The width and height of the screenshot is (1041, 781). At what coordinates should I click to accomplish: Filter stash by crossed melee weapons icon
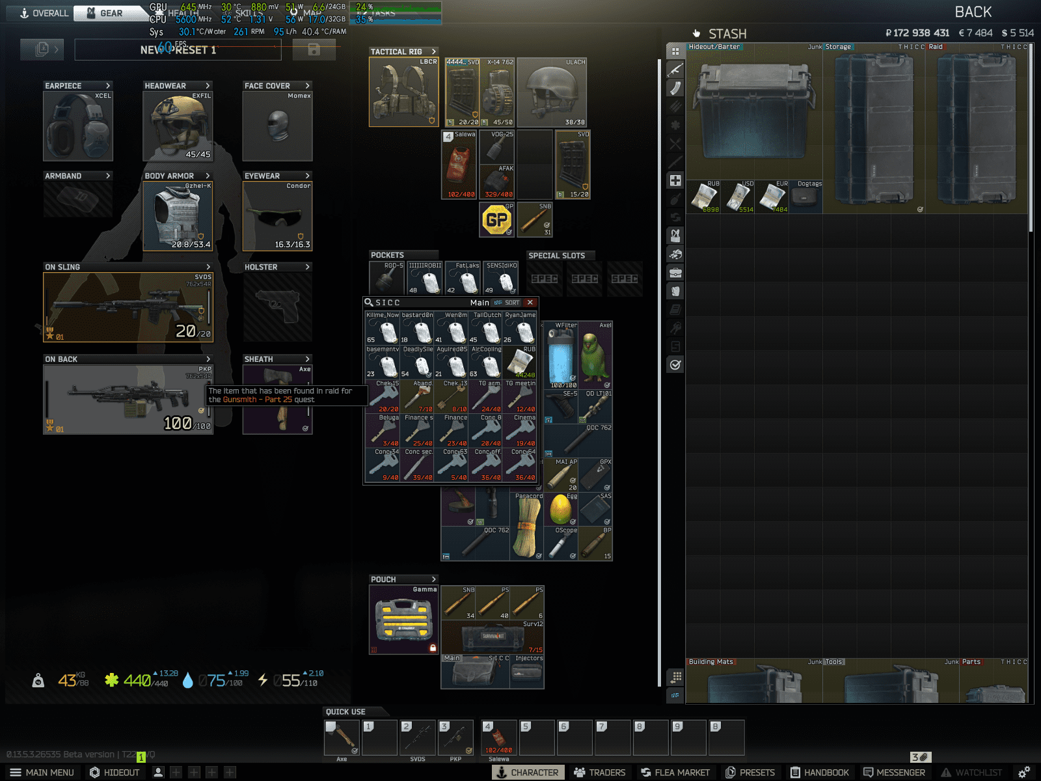point(675,143)
